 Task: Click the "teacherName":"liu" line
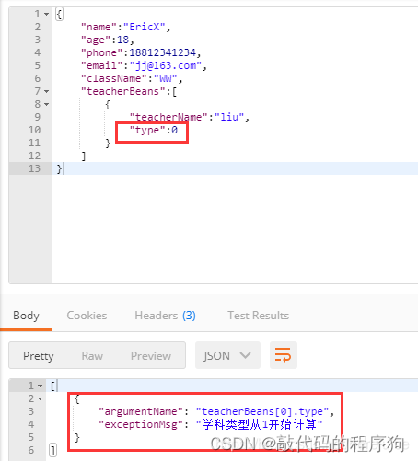[190, 117]
